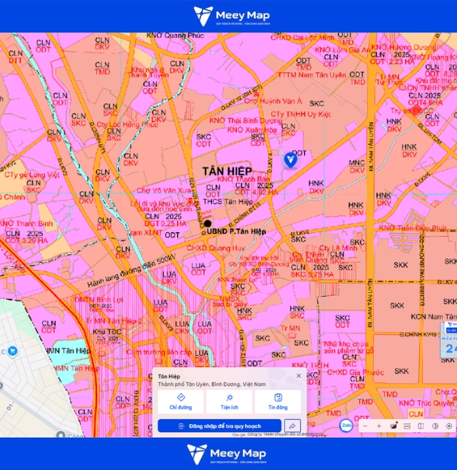This screenshot has width=457, height=470.
Task: Click the 'KNỞ Thái Bình Dương' label
Action: tap(245, 121)
